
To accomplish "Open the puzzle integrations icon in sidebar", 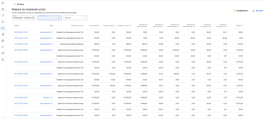I will click(x=3, y=53).
